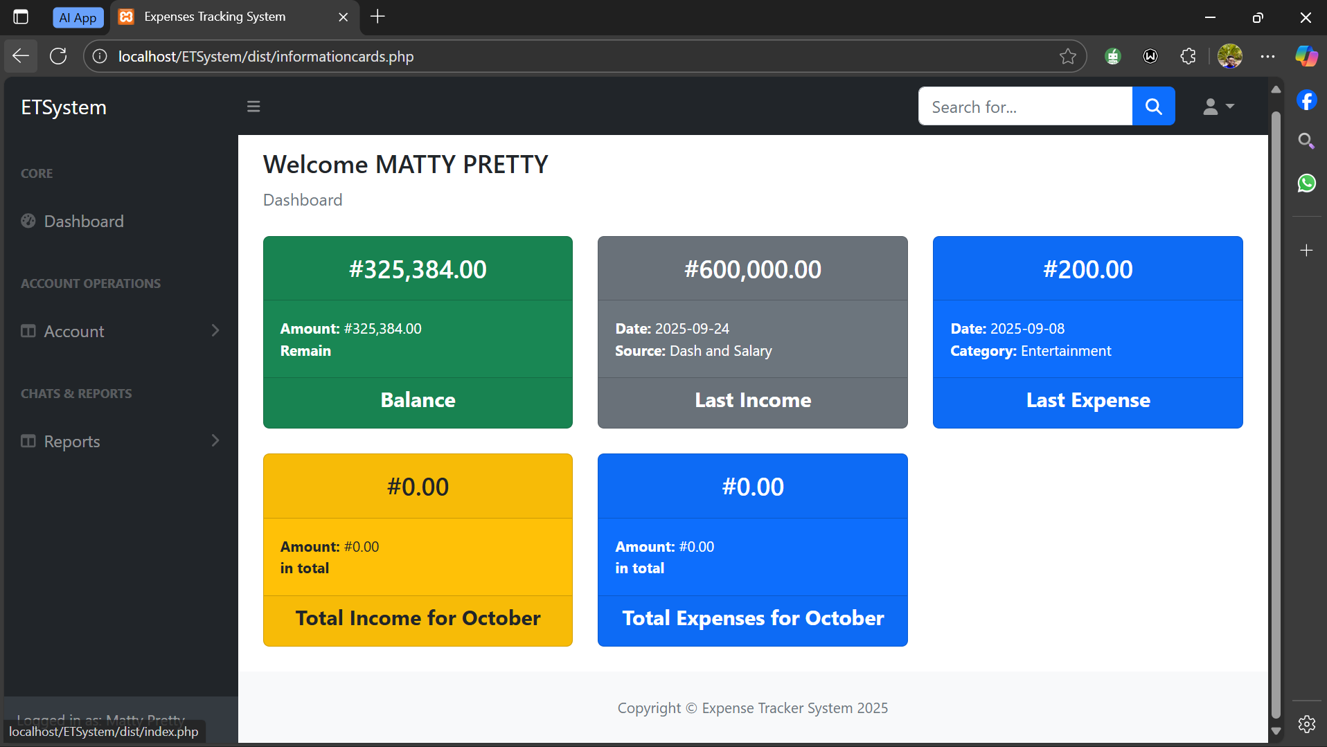The width and height of the screenshot is (1327, 747).
Task: Open Dashboard from the sidebar
Action: click(x=83, y=222)
